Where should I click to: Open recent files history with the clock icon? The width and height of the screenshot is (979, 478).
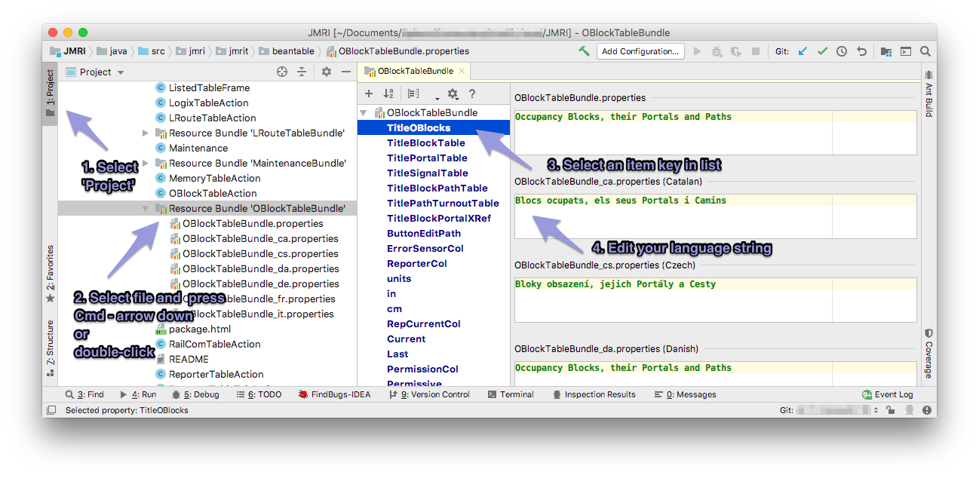coord(842,51)
